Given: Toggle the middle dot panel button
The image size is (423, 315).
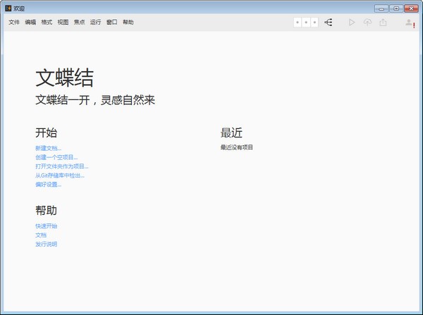Looking at the screenshot, I should 306,23.
